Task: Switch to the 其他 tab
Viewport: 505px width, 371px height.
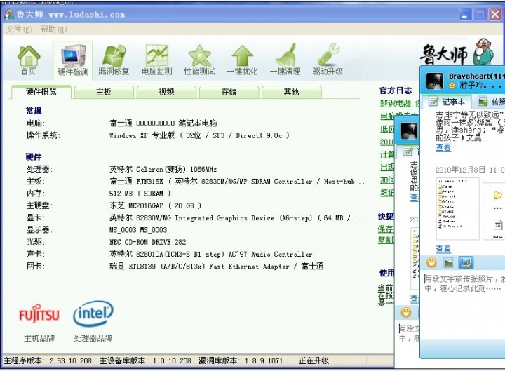Action: (x=291, y=92)
